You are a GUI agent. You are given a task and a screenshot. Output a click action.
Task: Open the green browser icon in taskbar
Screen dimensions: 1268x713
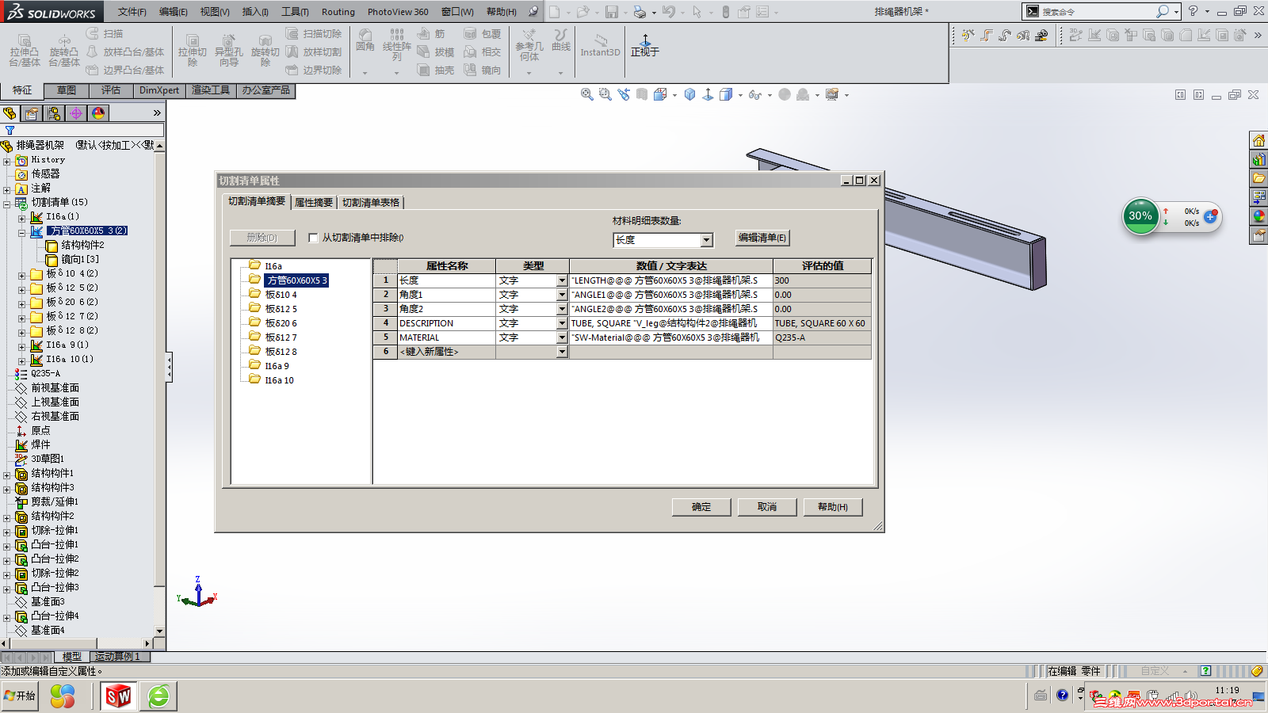[158, 696]
